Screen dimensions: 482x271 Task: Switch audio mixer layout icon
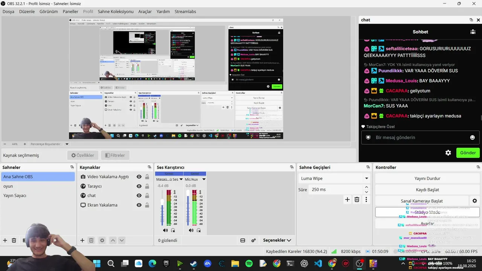point(243,240)
